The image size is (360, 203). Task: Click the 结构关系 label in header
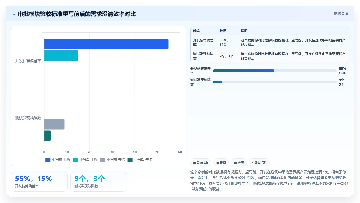(341, 14)
